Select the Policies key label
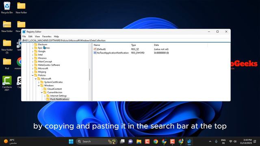 [42, 75]
